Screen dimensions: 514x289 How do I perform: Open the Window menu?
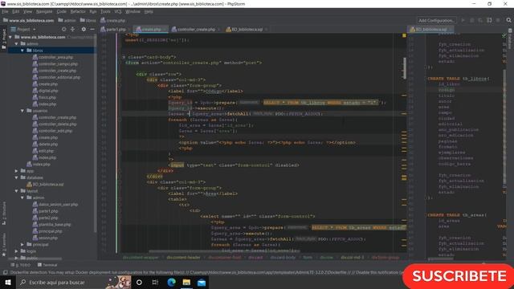[133, 11]
